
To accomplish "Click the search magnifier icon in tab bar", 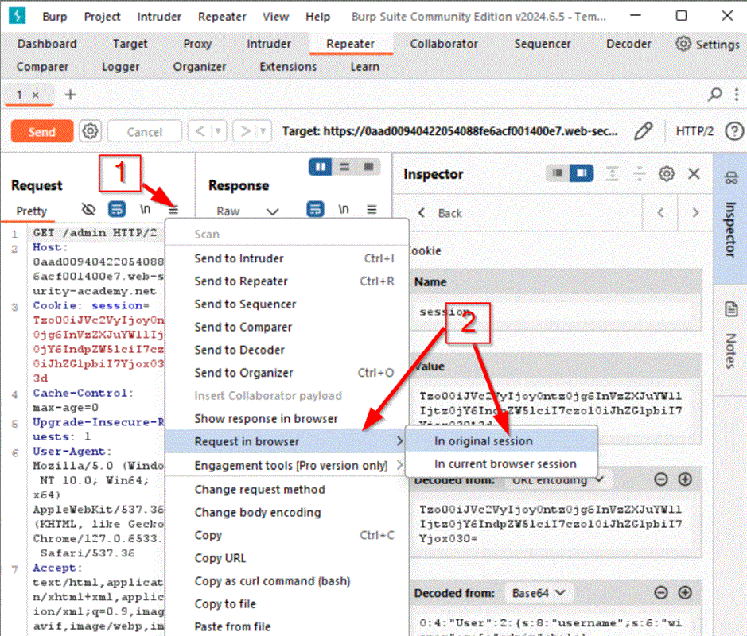I will (x=715, y=95).
